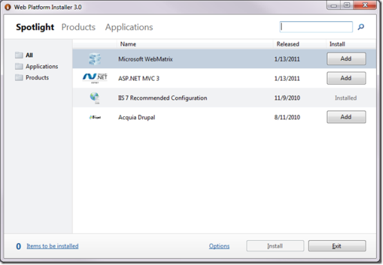The width and height of the screenshot is (383, 265).
Task: Add Microsoft WebMatrix to install list
Action: pos(346,59)
